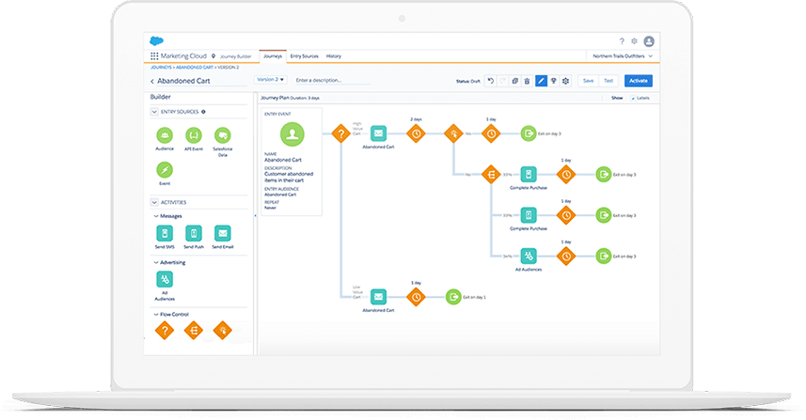Click the Activate button
Image resolution: width=806 pixels, height=420 pixels.
[x=639, y=81]
